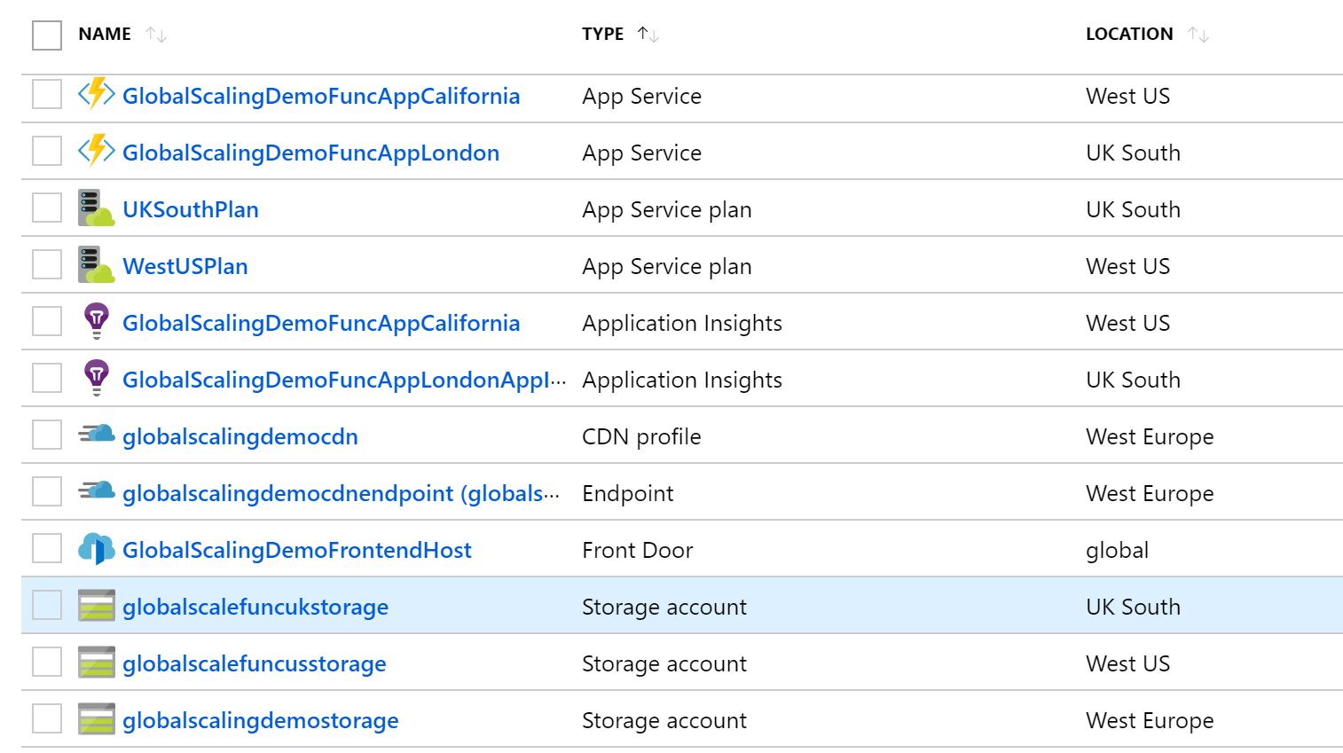The height and width of the screenshot is (753, 1343).
Task: Check the box for GlobalScalingDemoFuncAppLondon App Service
Action: pos(47,151)
